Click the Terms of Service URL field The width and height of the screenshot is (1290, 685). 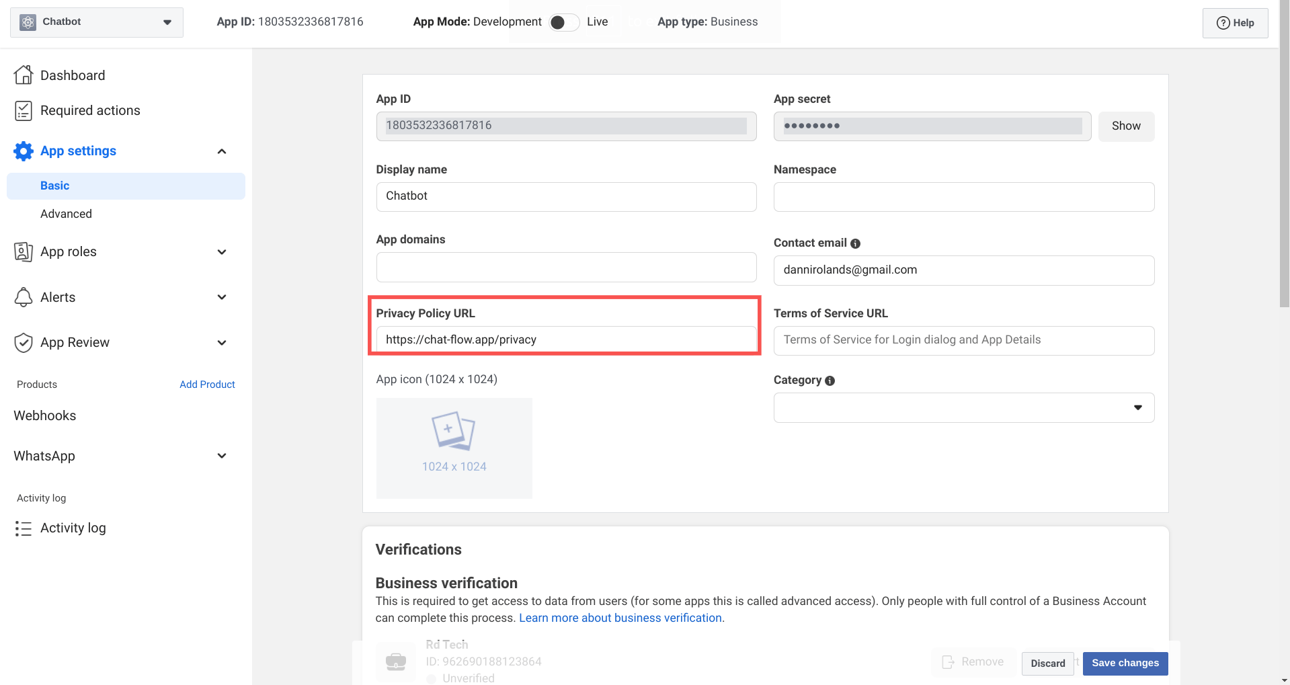(x=964, y=341)
